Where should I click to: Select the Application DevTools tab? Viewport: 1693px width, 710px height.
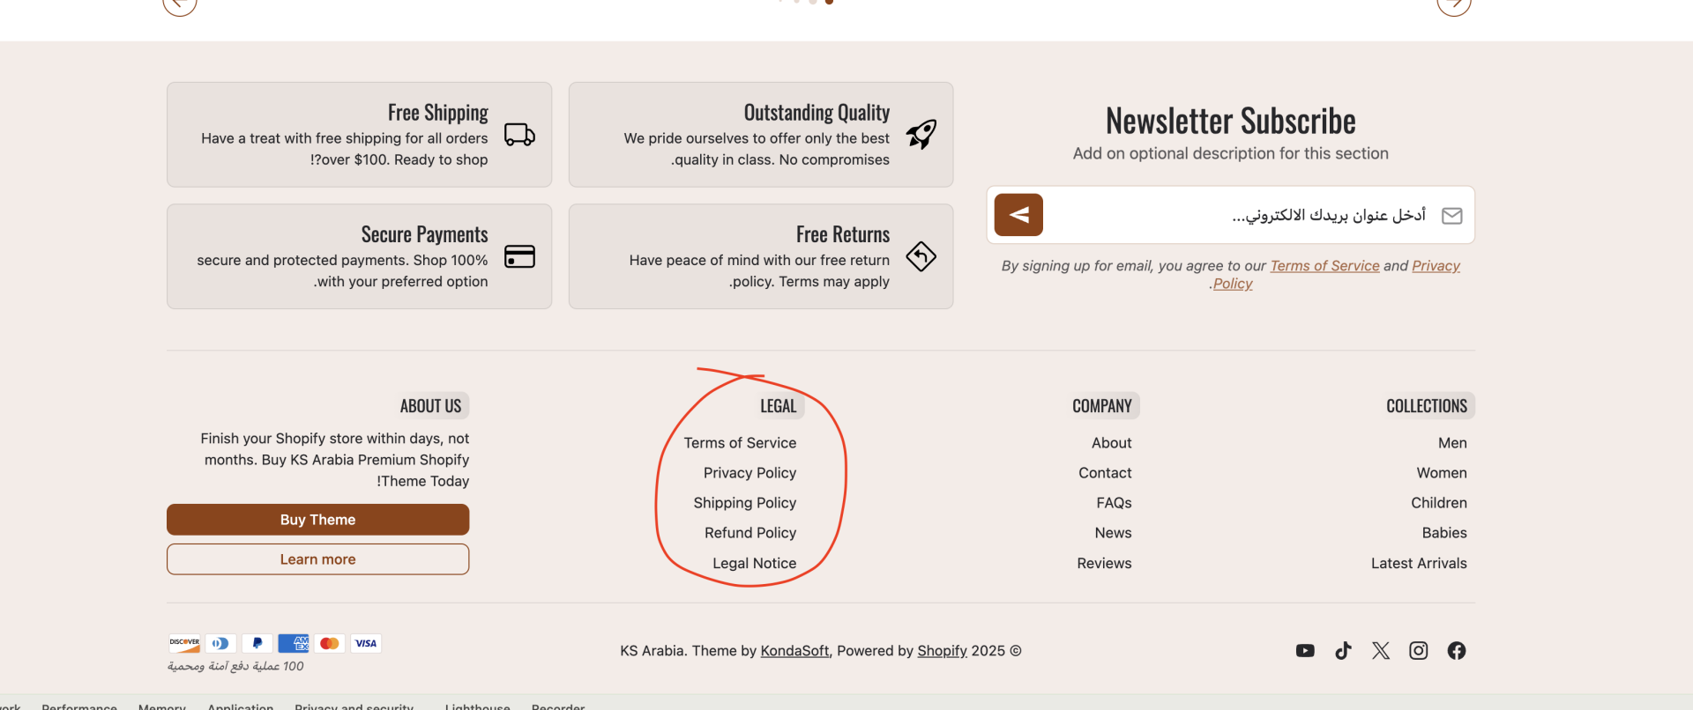tap(240, 706)
